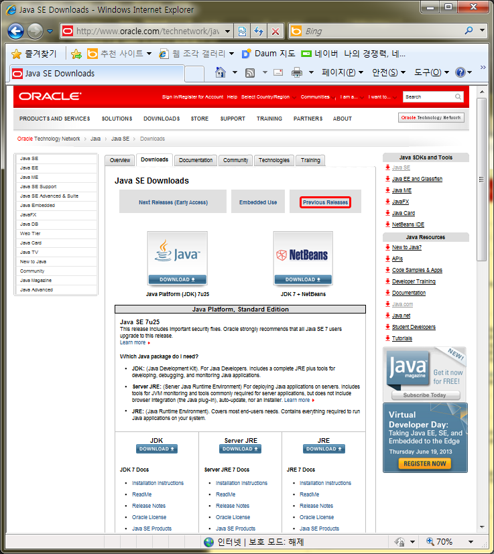
Task: Click the JDK DOWNLOAD button
Action: point(157,449)
